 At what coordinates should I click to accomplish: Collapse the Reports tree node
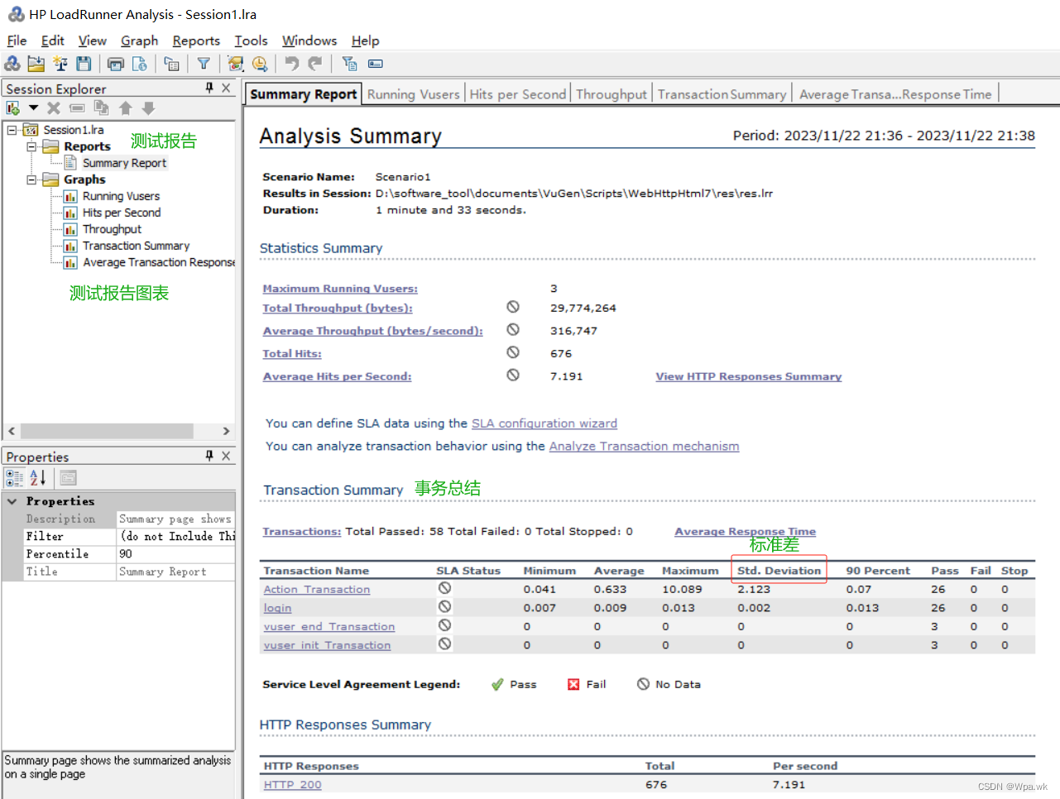pyautogui.click(x=31, y=146)
